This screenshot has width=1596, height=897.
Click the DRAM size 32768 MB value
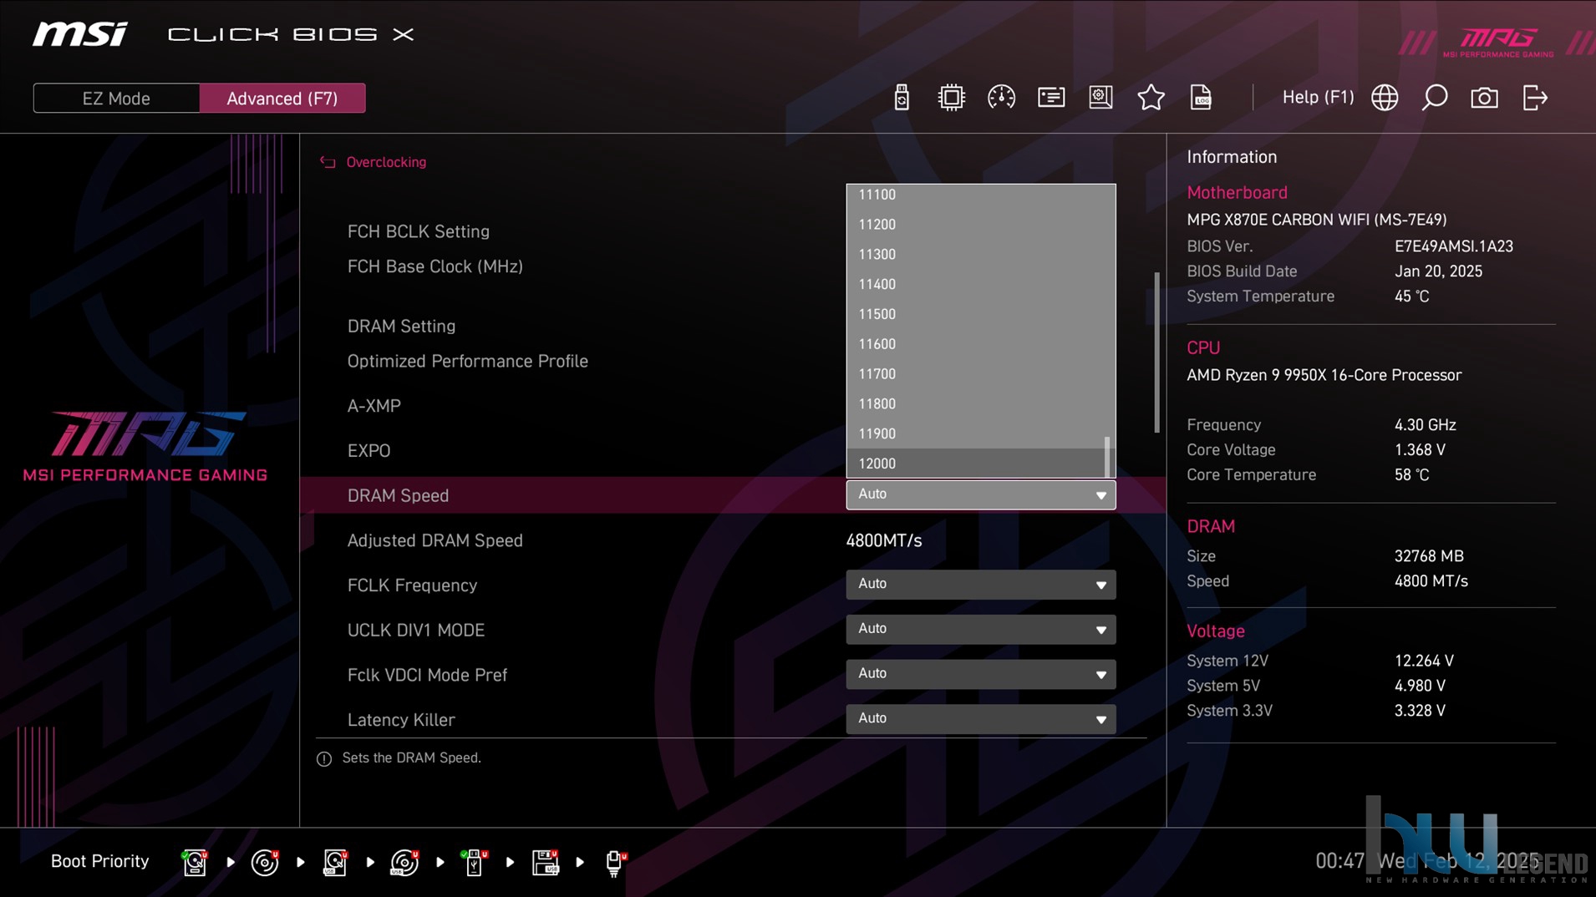[1429, 556]
